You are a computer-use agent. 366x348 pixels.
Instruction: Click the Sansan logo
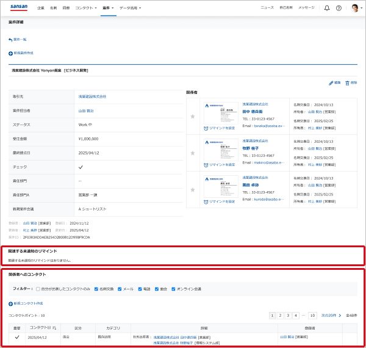tap(20, 7)
